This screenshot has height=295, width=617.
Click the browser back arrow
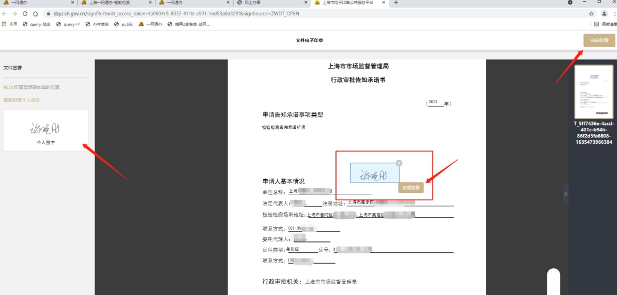(x=5, y=13)
